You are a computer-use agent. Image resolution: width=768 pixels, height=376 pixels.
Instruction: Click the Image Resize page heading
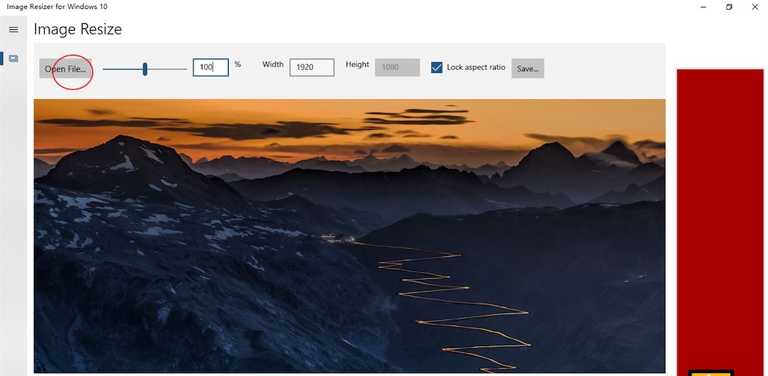(x=78, y=29)
